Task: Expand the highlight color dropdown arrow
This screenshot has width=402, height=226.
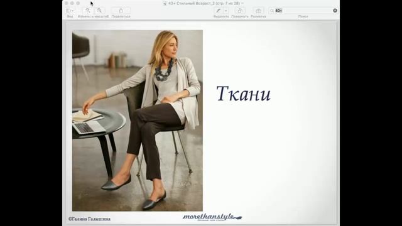Action: tap(226, 11)
